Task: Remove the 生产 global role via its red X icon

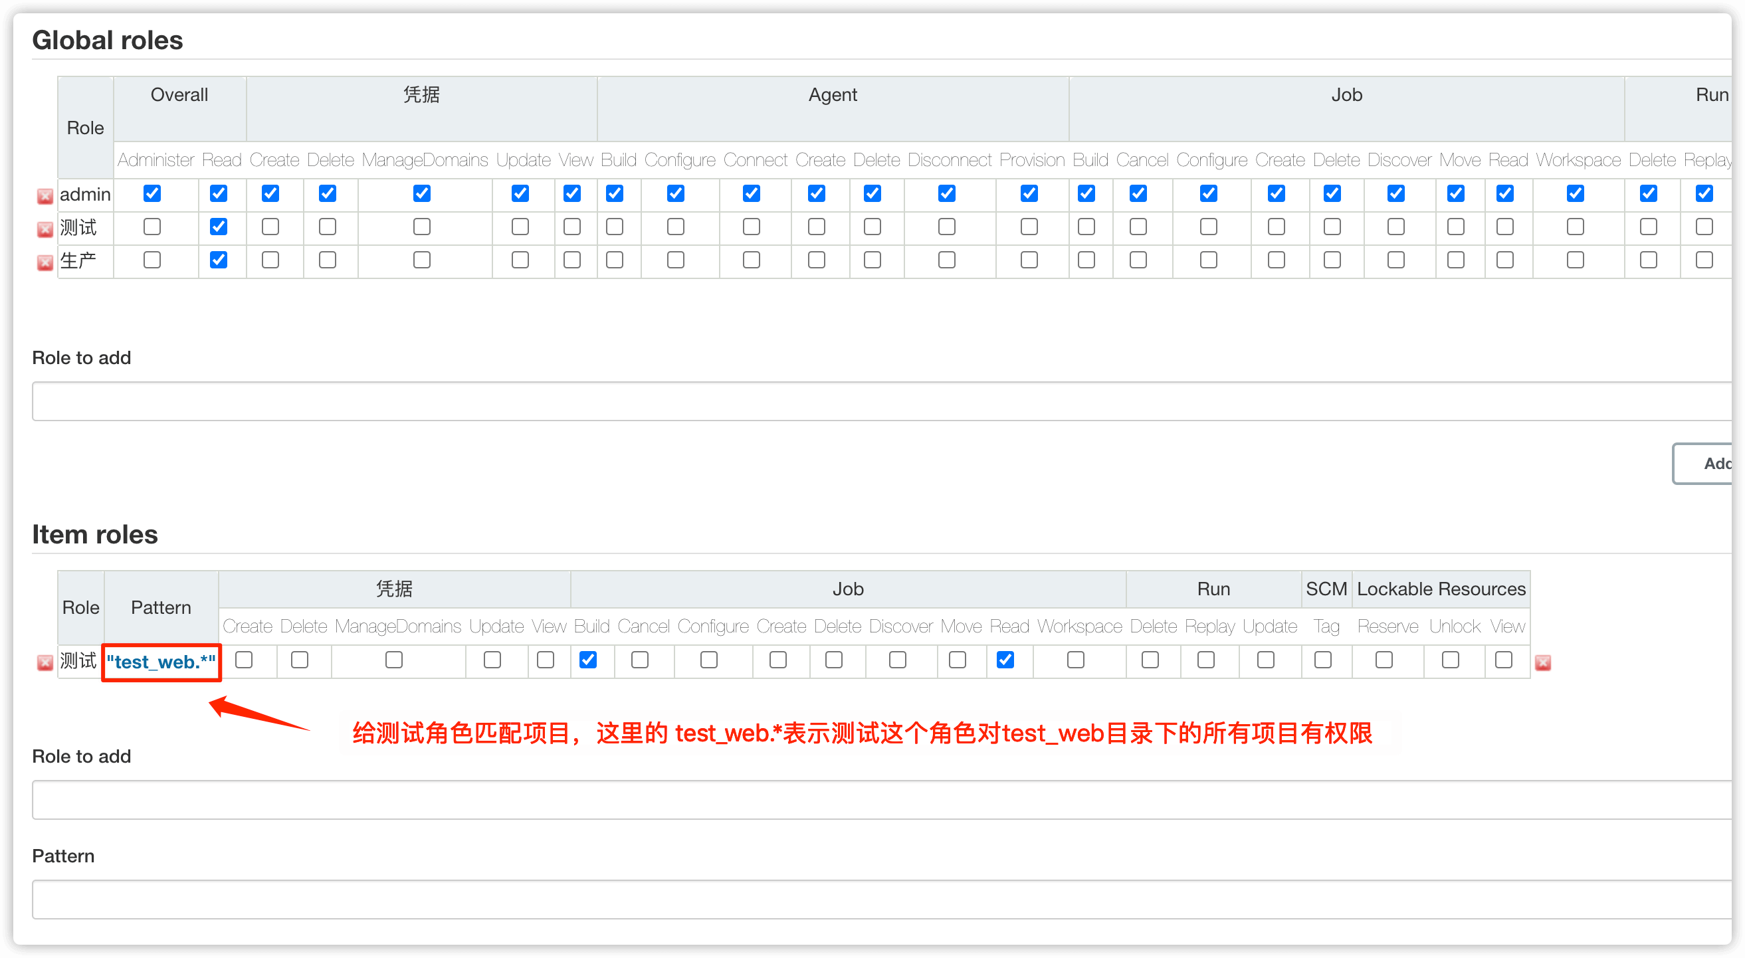Action: point(45,262)
